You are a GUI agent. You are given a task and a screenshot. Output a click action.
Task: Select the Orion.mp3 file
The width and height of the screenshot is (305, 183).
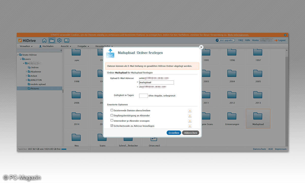click(x=154, y=141)
